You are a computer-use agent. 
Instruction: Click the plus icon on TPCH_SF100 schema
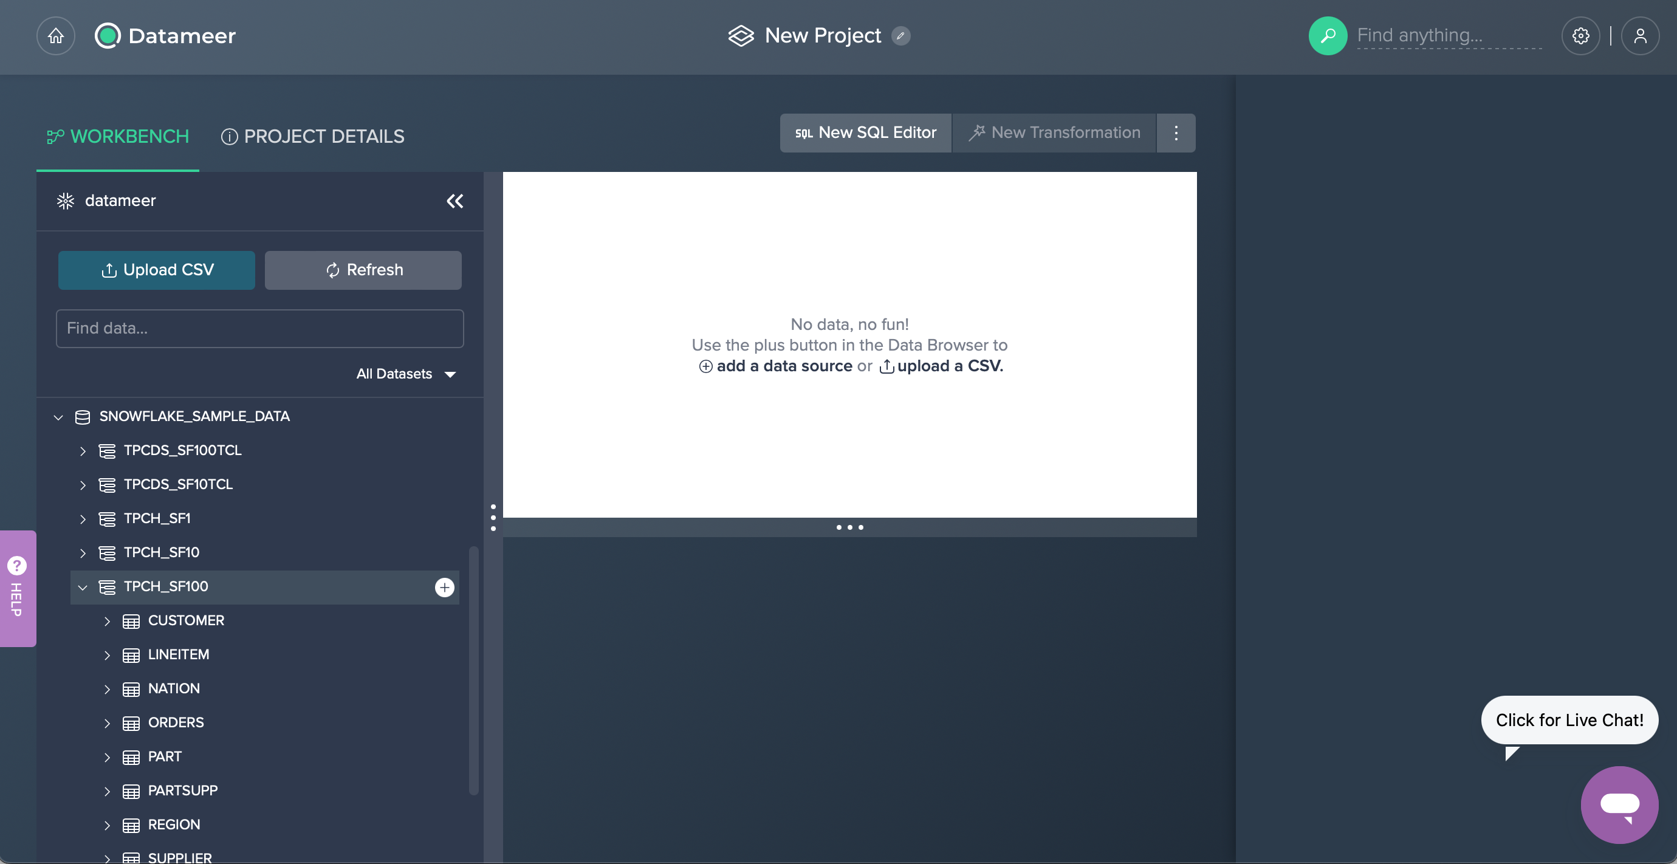444,587
